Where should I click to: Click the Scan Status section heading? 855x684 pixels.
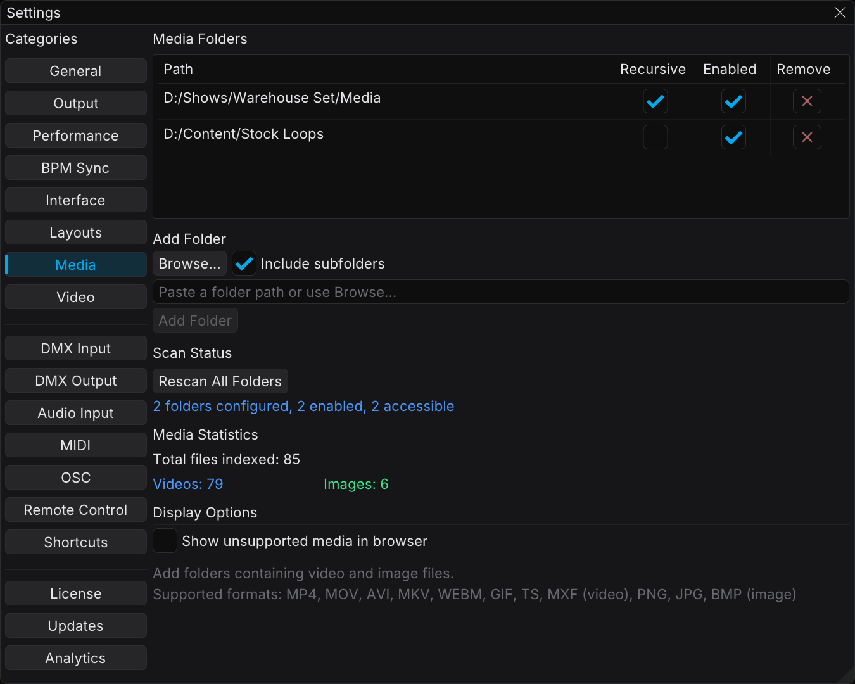[x=193, y=353]
